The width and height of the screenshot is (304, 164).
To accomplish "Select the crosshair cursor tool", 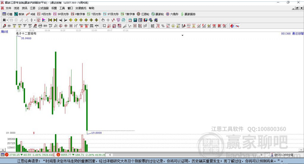I will click(108, 20).
